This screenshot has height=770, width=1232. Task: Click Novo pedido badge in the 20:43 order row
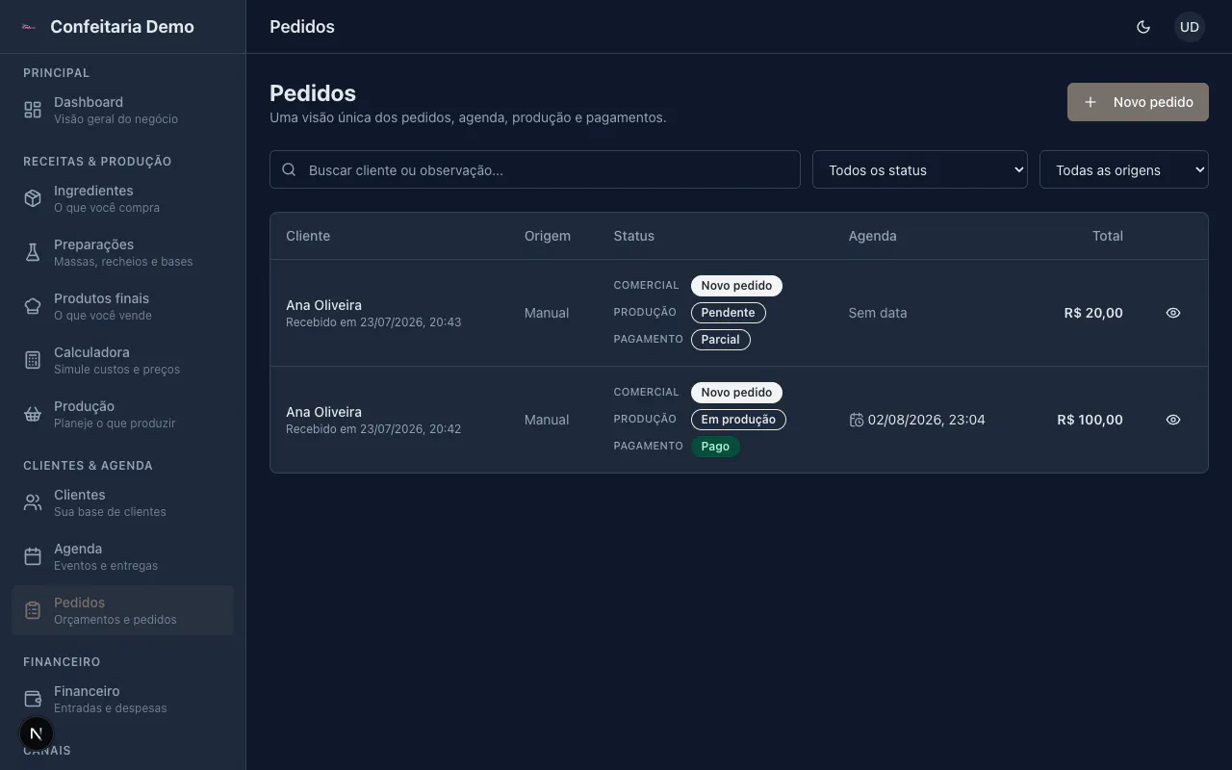[736, 286]
